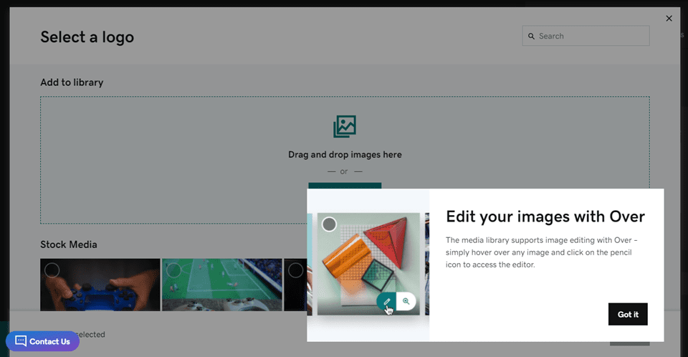Open the game controller stock thumbnail

100,285
